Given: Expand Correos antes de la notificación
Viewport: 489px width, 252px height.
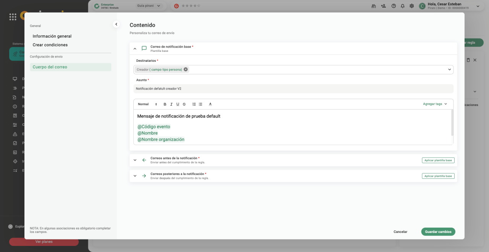Looking at the screenshot, I should [135, 160].
